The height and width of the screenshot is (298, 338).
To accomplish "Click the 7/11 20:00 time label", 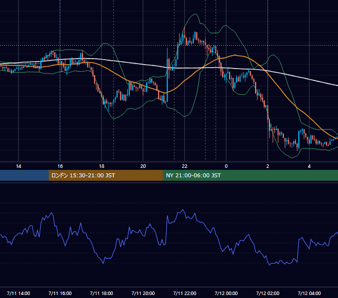I will [x=143, y=293].
